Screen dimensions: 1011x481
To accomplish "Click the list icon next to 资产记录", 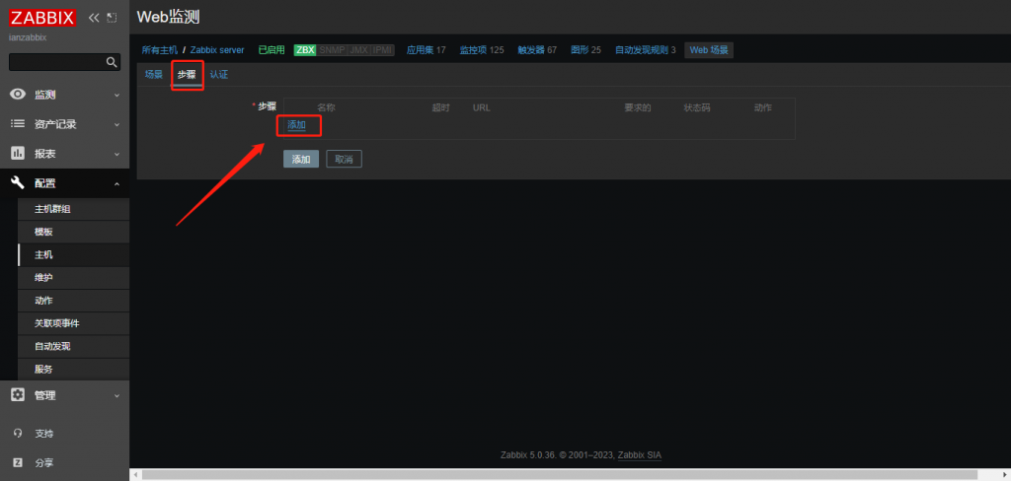I will coord(18,124).
